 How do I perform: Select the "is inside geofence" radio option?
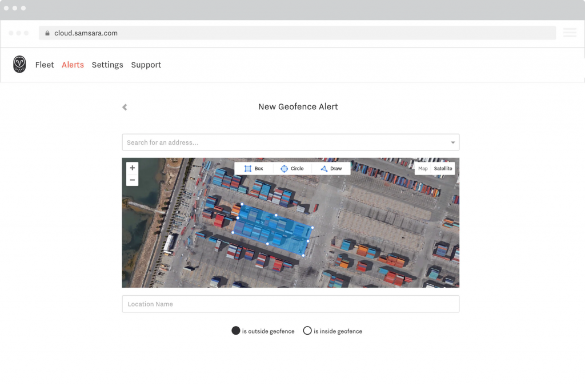pos(307,331)
